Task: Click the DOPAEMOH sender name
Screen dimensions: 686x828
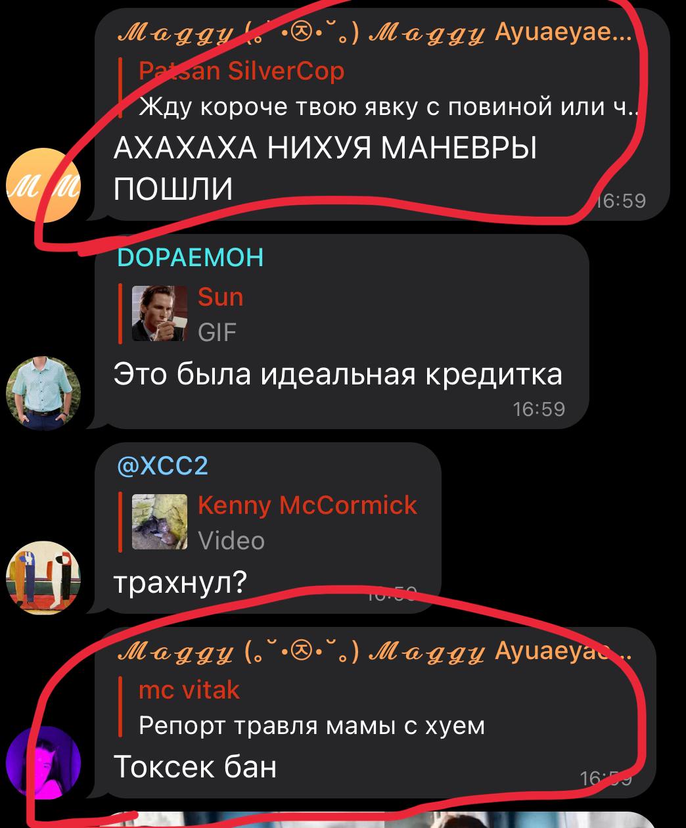Action: click(x=189, y=257)
